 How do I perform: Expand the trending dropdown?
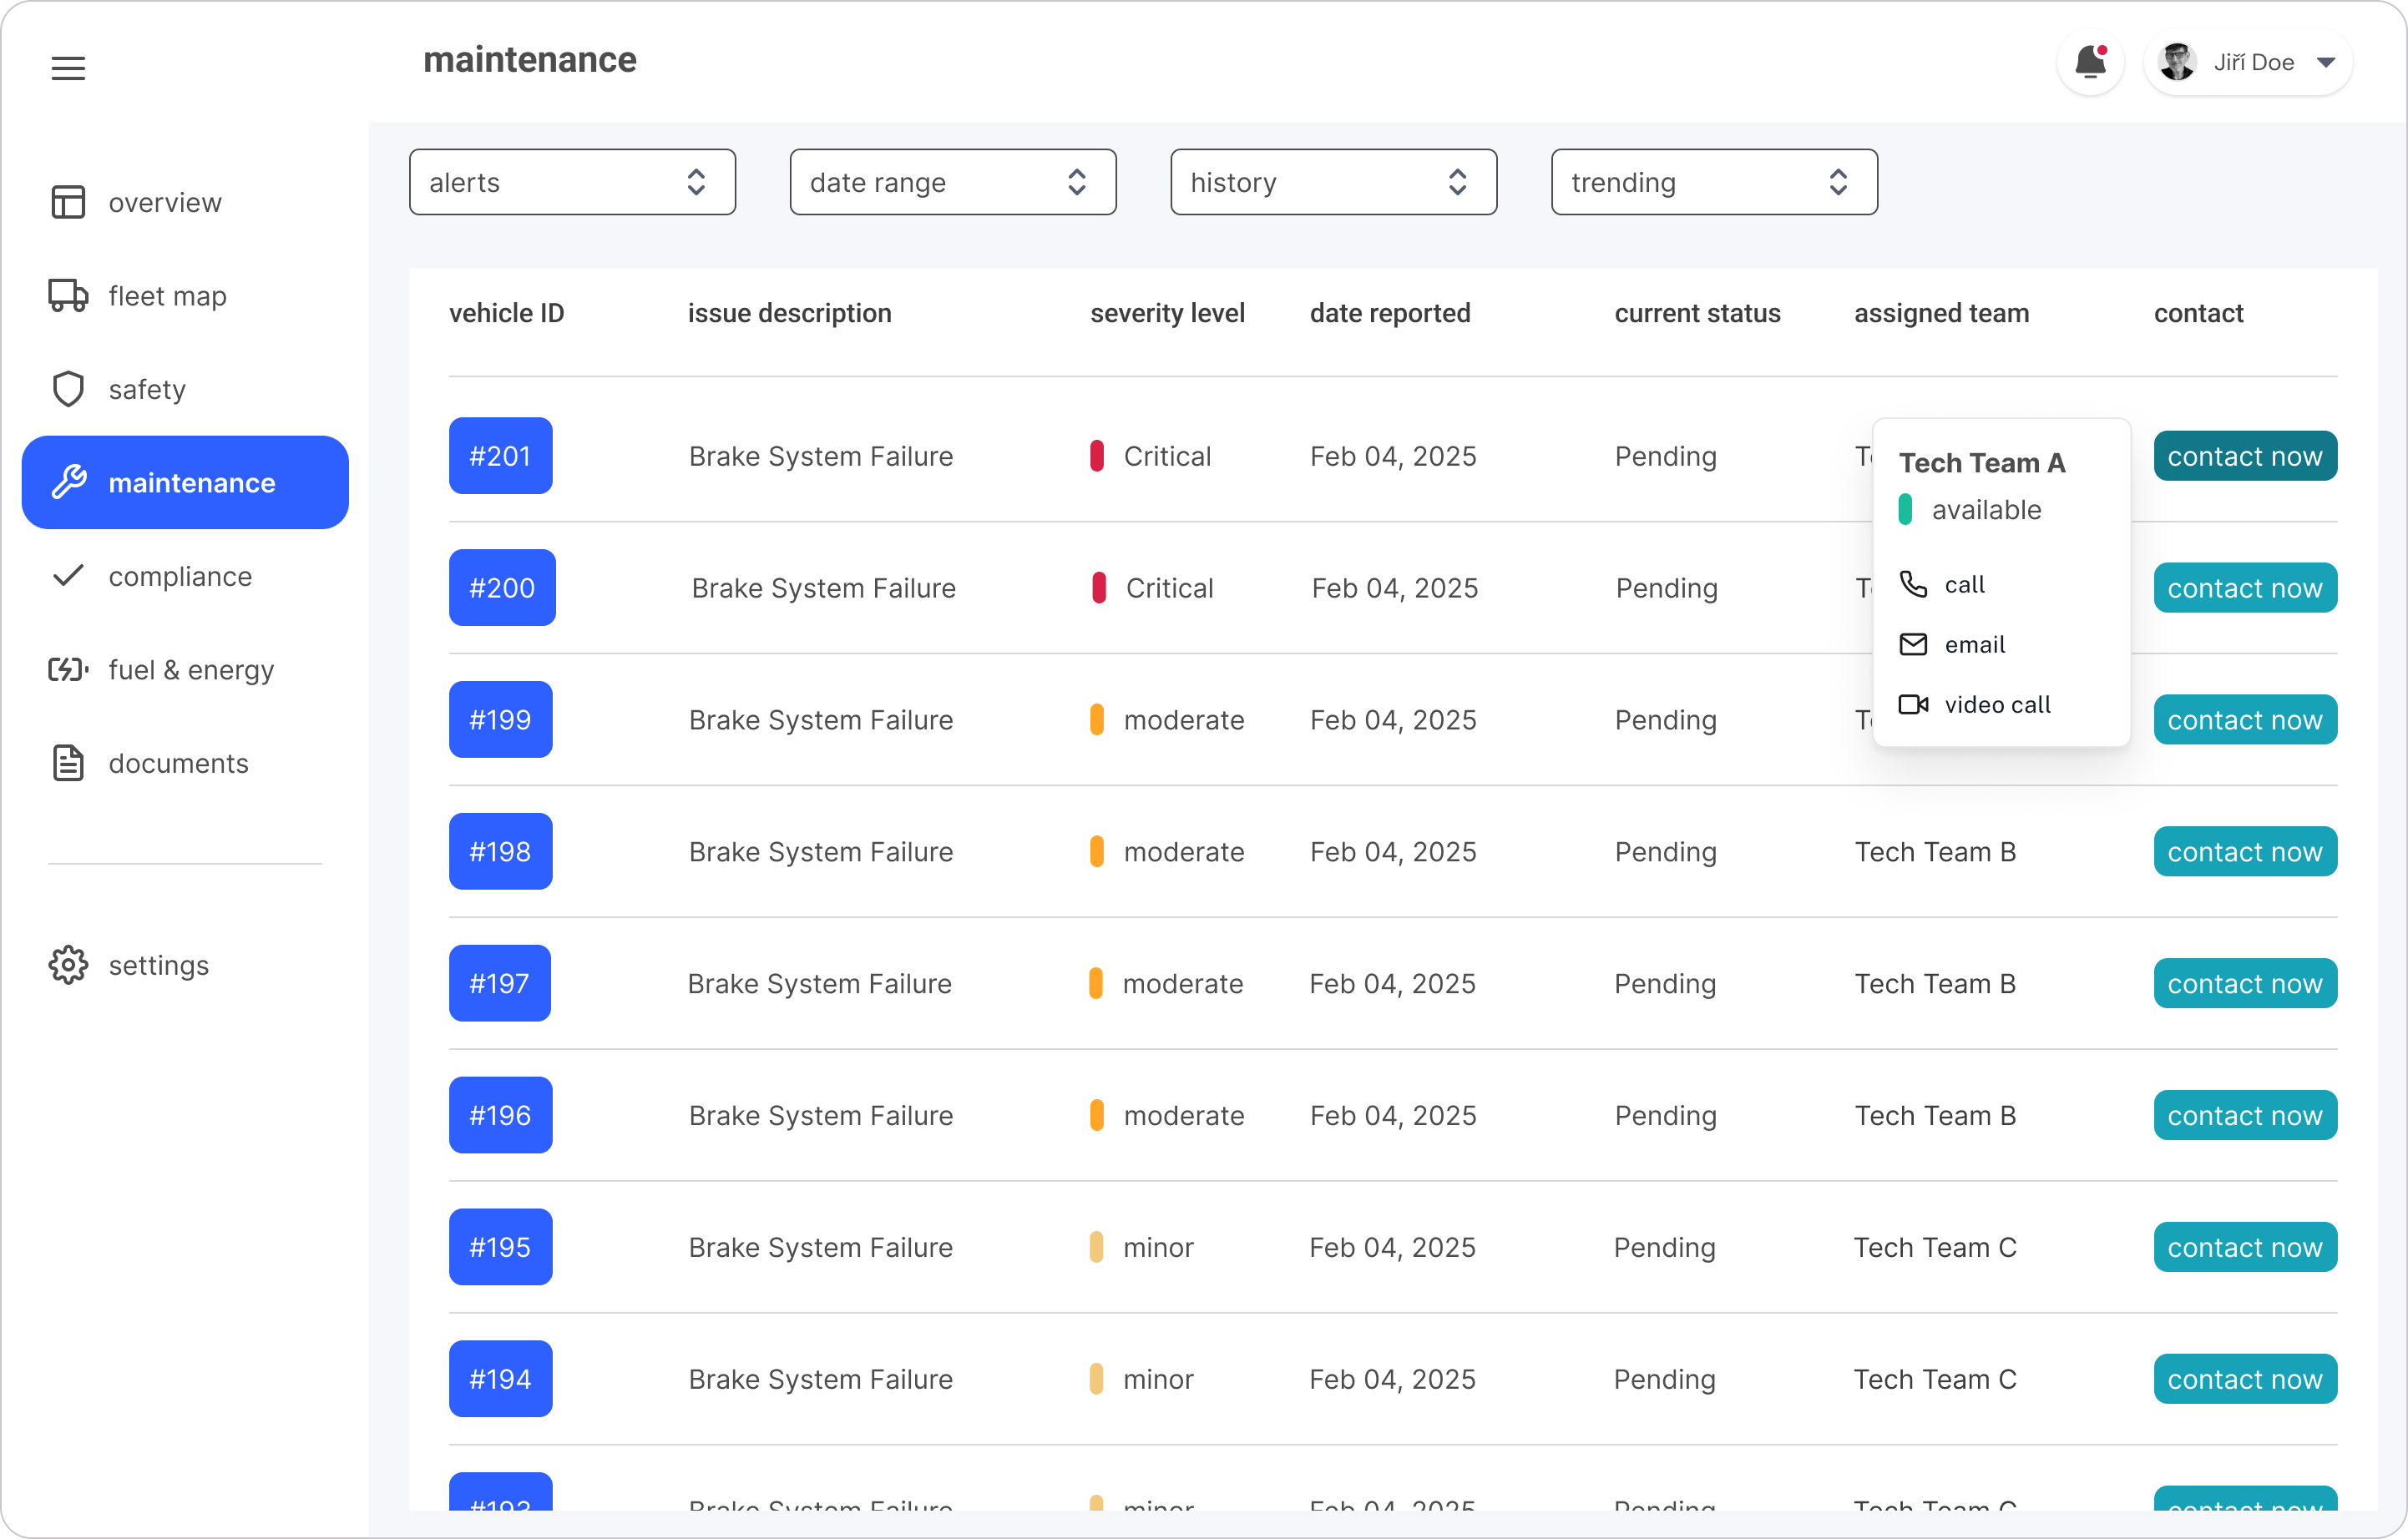[x=1713, y=182]
